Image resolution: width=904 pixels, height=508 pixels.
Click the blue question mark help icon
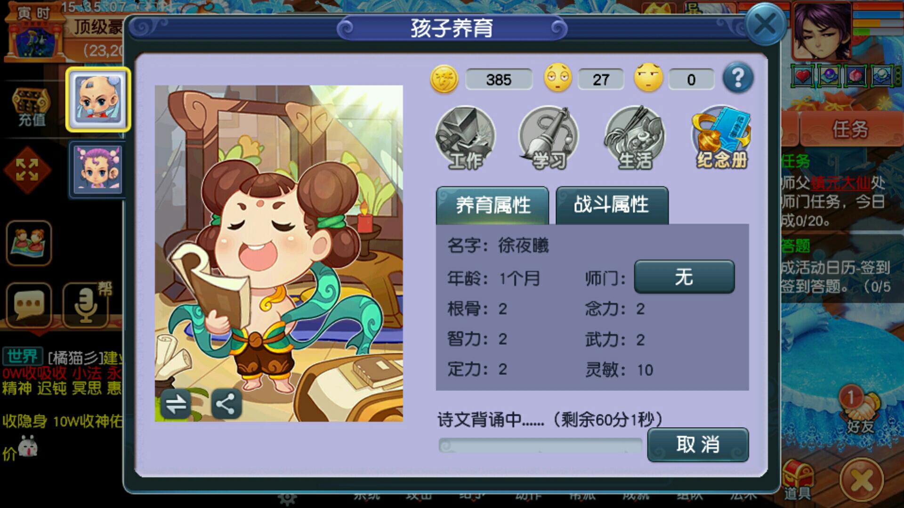coord(738,78)
